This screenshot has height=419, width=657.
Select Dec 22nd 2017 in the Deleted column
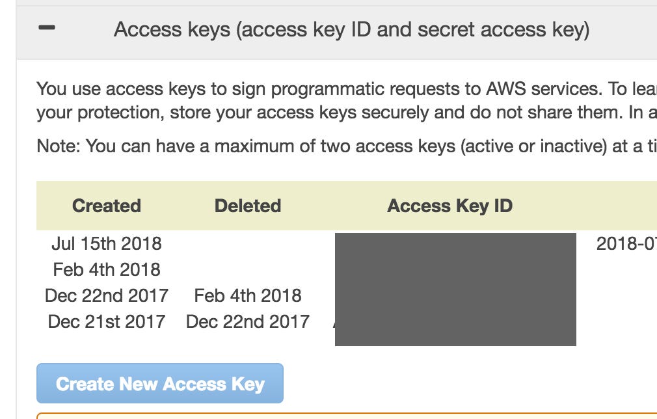point(248,321)
